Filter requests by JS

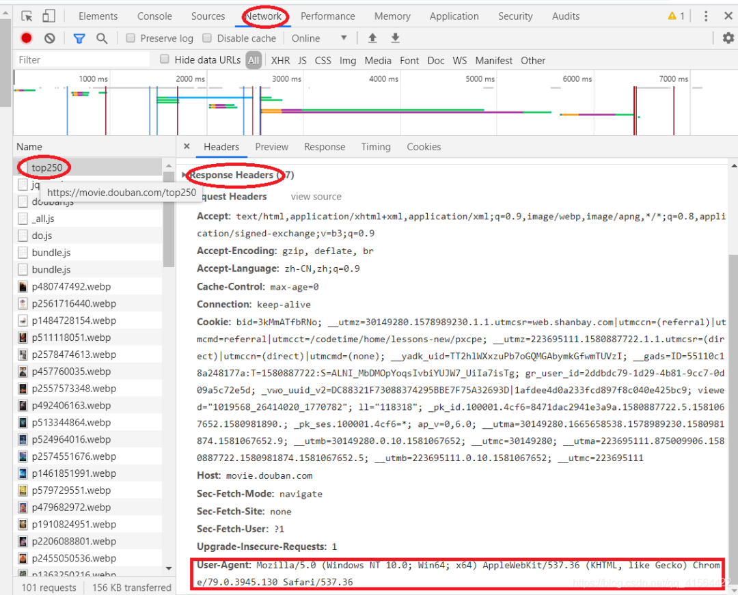(x=302, y=61)
